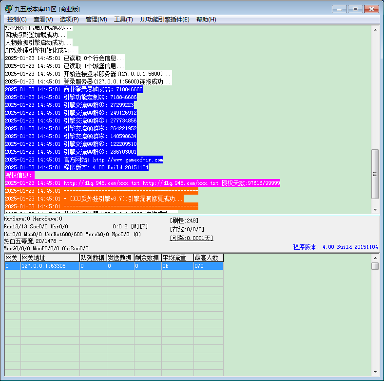Click the Run13/13 Soc0/0 Usr0/0 status line
Image resolution: width=384 pixels, height=381 pixels.
[36, 226]
